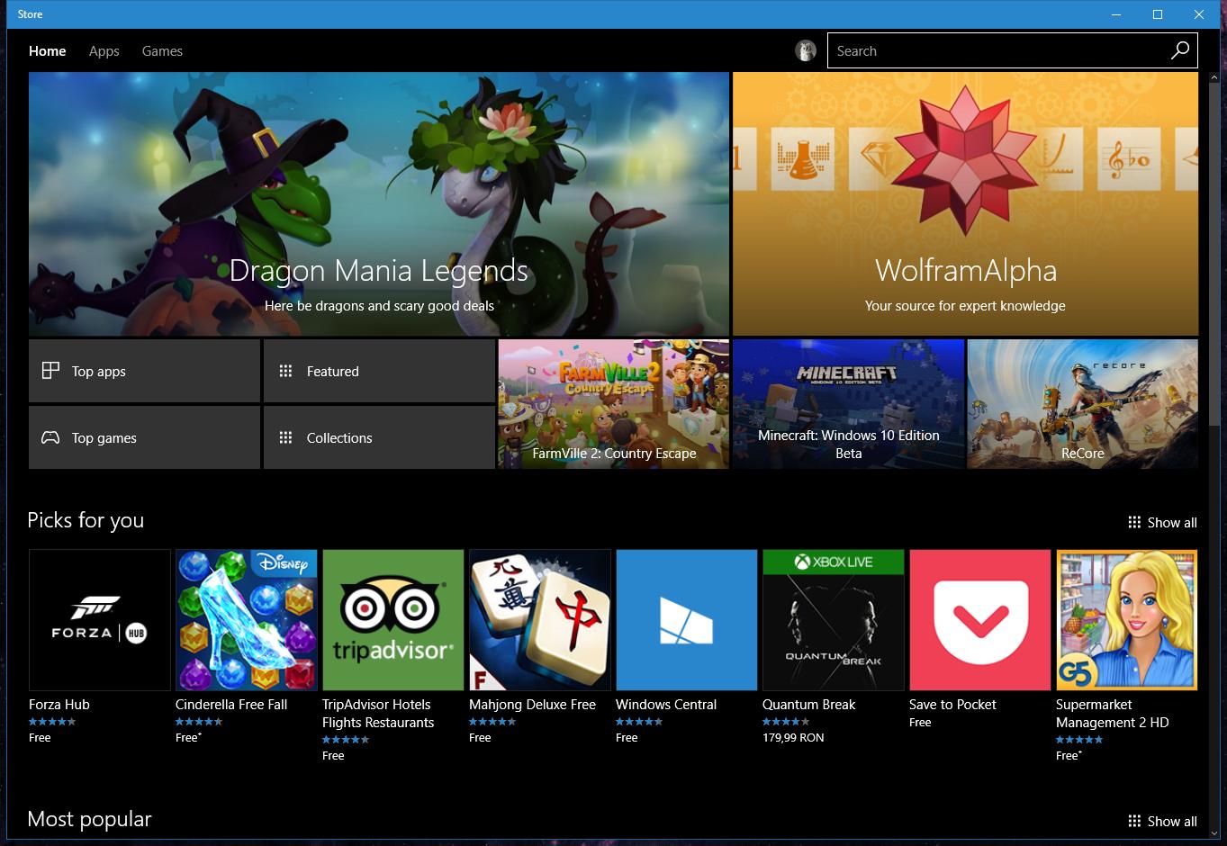The image size is (1227, 846).
Task: Click the 179,99 RON price
Action: click(x=793, y=737)
